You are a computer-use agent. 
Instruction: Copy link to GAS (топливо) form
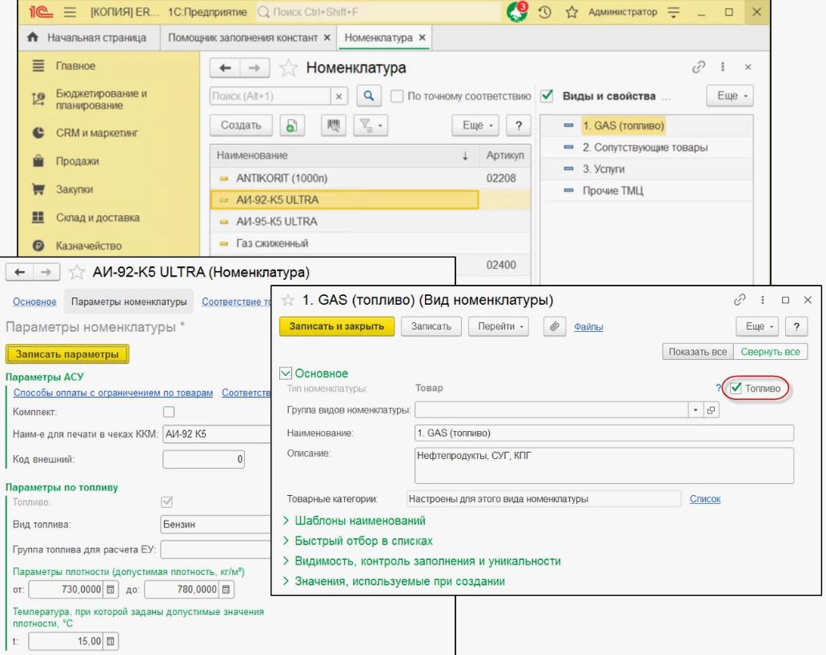(740, 300)
